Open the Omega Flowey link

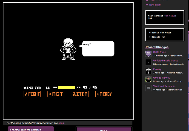click(x=162, y=78)
